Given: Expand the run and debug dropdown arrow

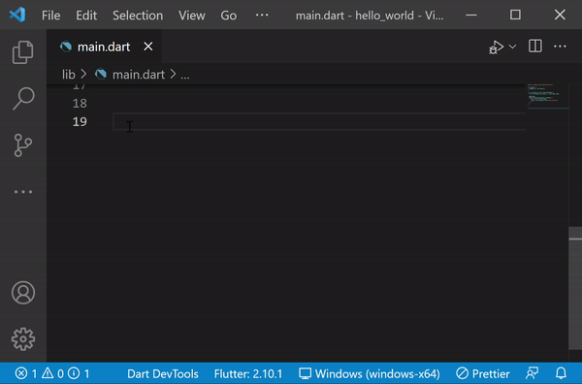Looking at the screenshot, I should pyautogui.click(x=512, y=47).
